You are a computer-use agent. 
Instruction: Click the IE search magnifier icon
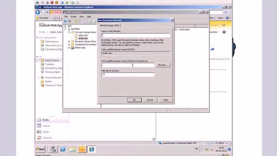[x=226, y=12]
